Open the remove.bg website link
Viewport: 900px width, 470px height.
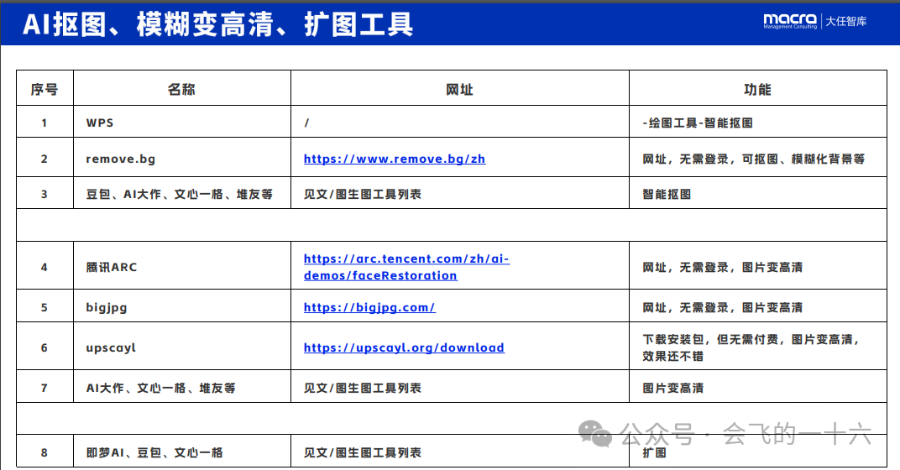click(395, 159)
